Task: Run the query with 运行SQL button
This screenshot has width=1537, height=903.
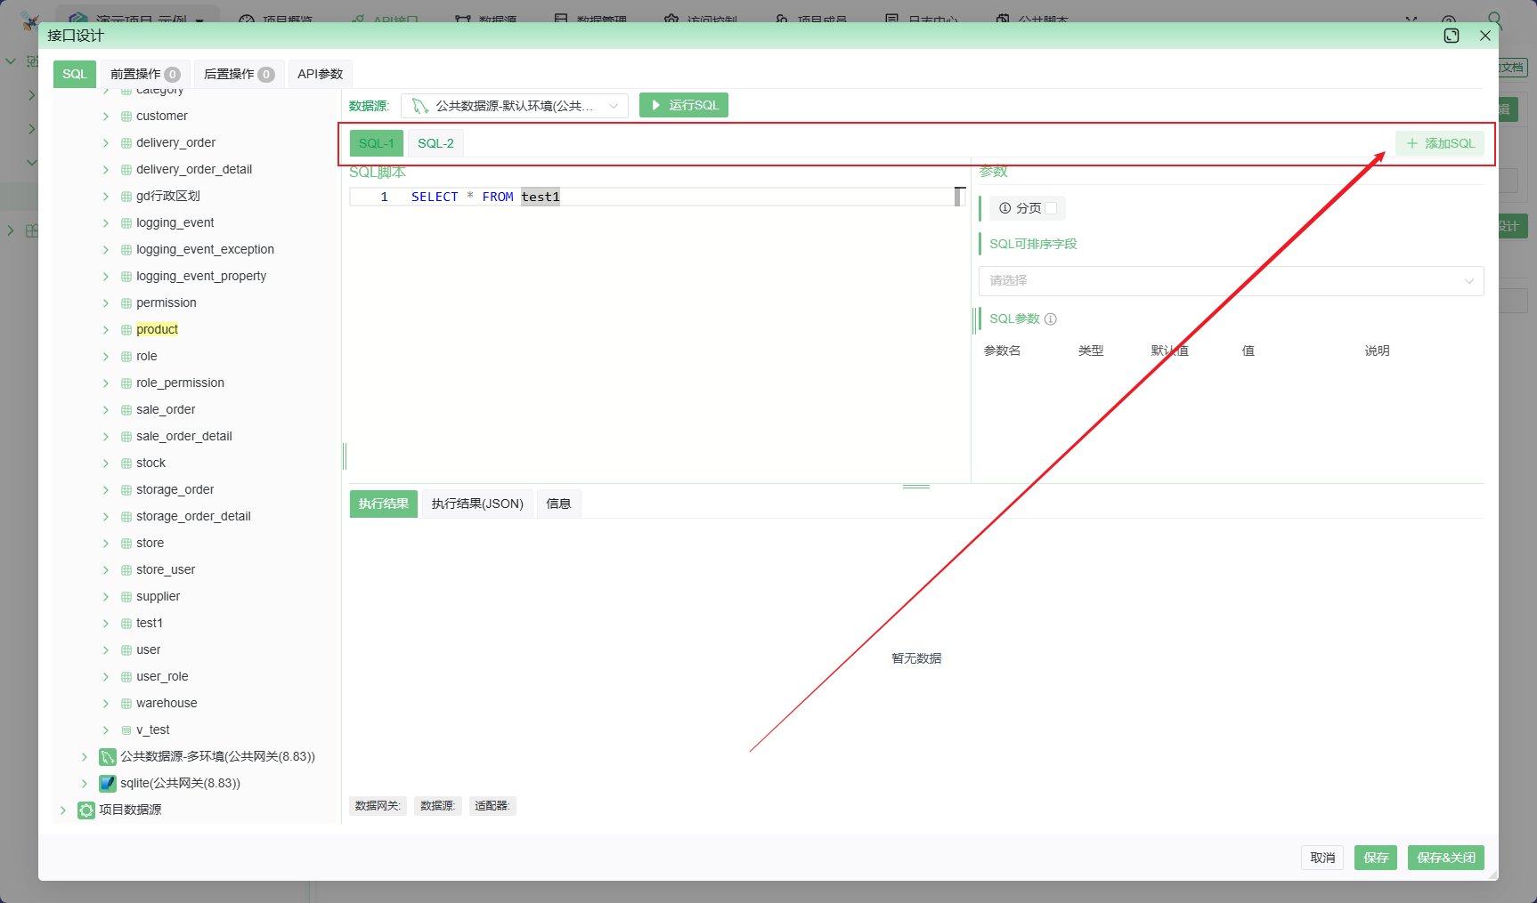Action: tap(684, 105)
